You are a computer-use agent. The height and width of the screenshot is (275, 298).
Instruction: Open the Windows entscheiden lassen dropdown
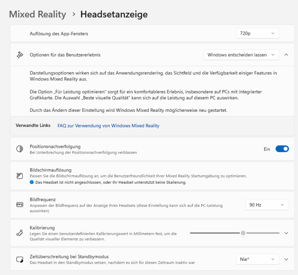pyautogui.click(x=241, y=55)
